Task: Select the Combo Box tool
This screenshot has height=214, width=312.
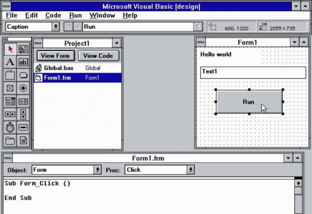Action: [10, 101]
